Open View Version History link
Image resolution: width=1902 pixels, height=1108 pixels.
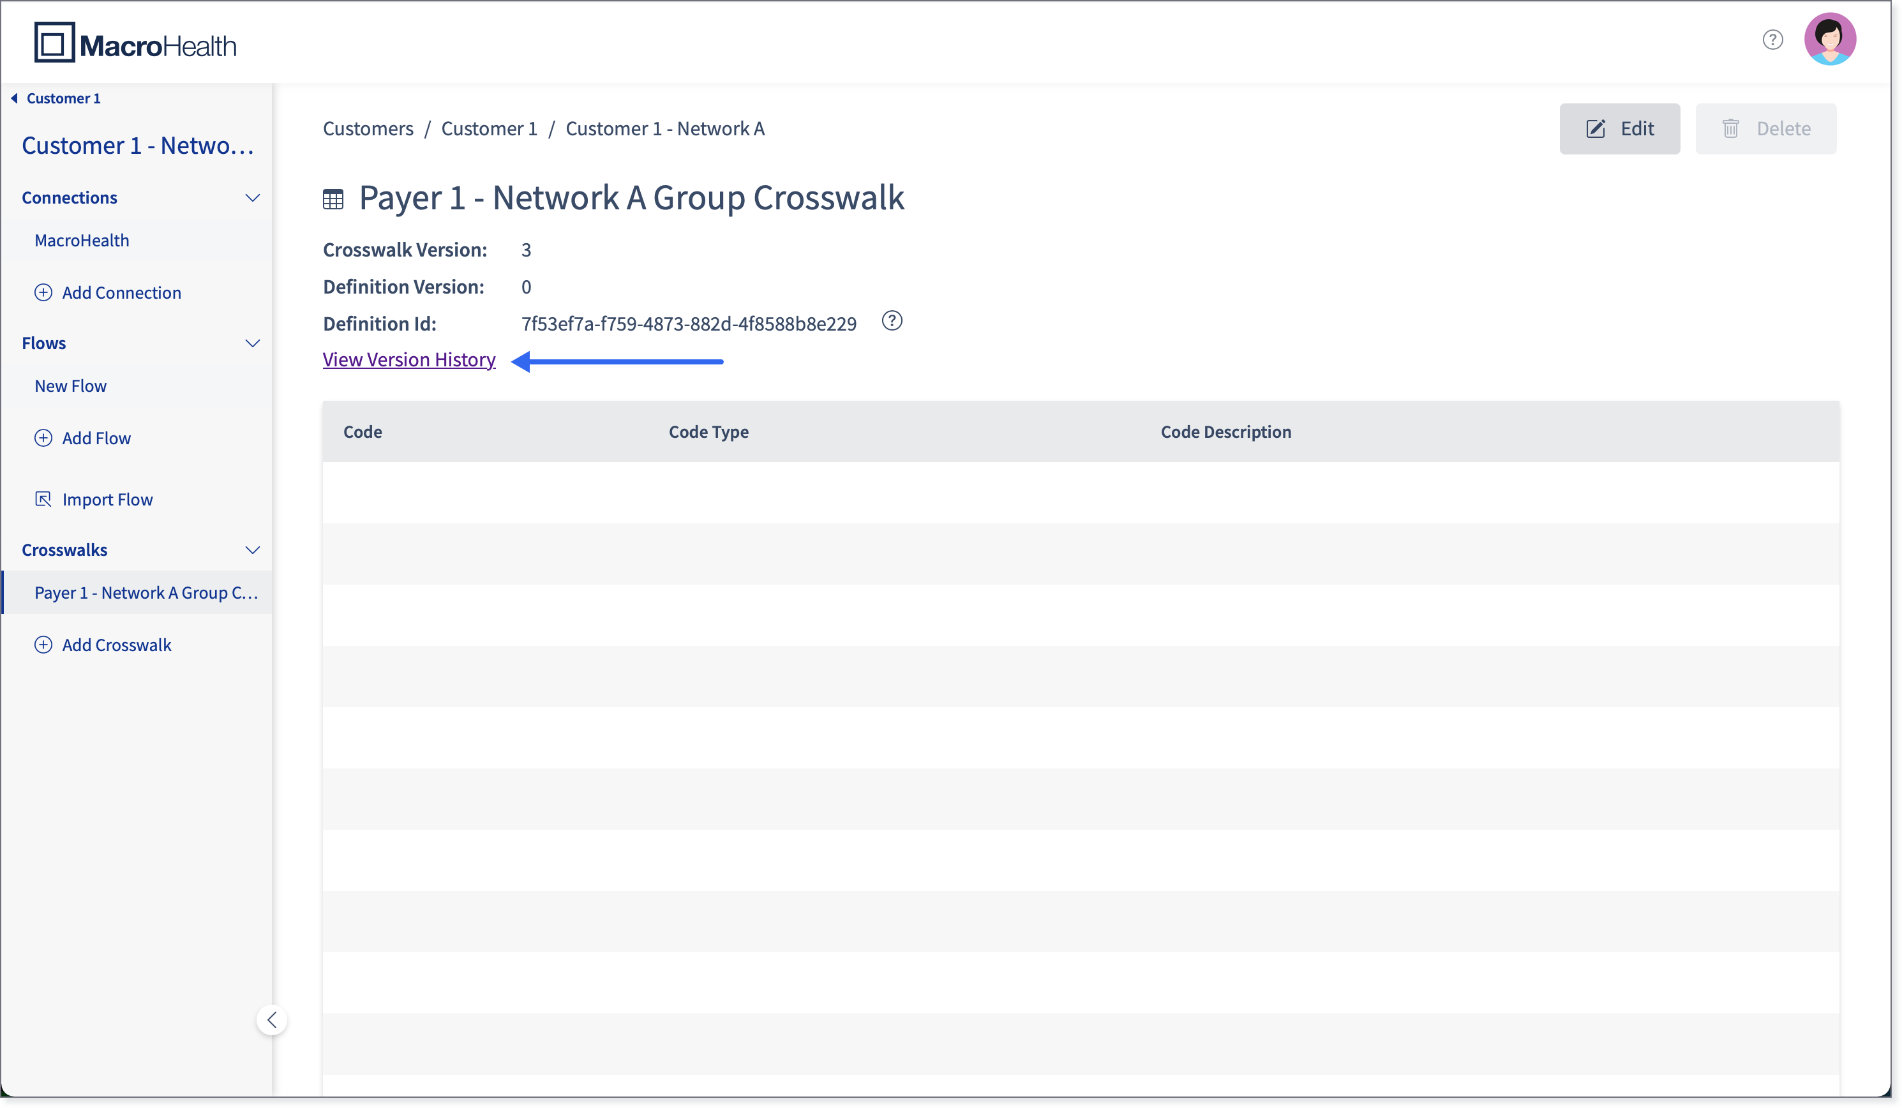click(409, 359)
